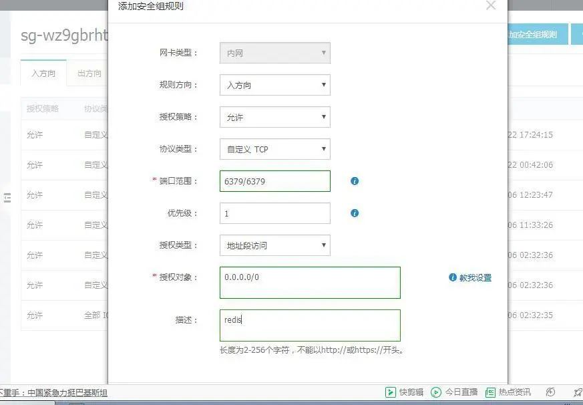Open the 规则方向 dropdown
Image resolution: width=583 pixels, height=405 pixels.
coord(274,85)
